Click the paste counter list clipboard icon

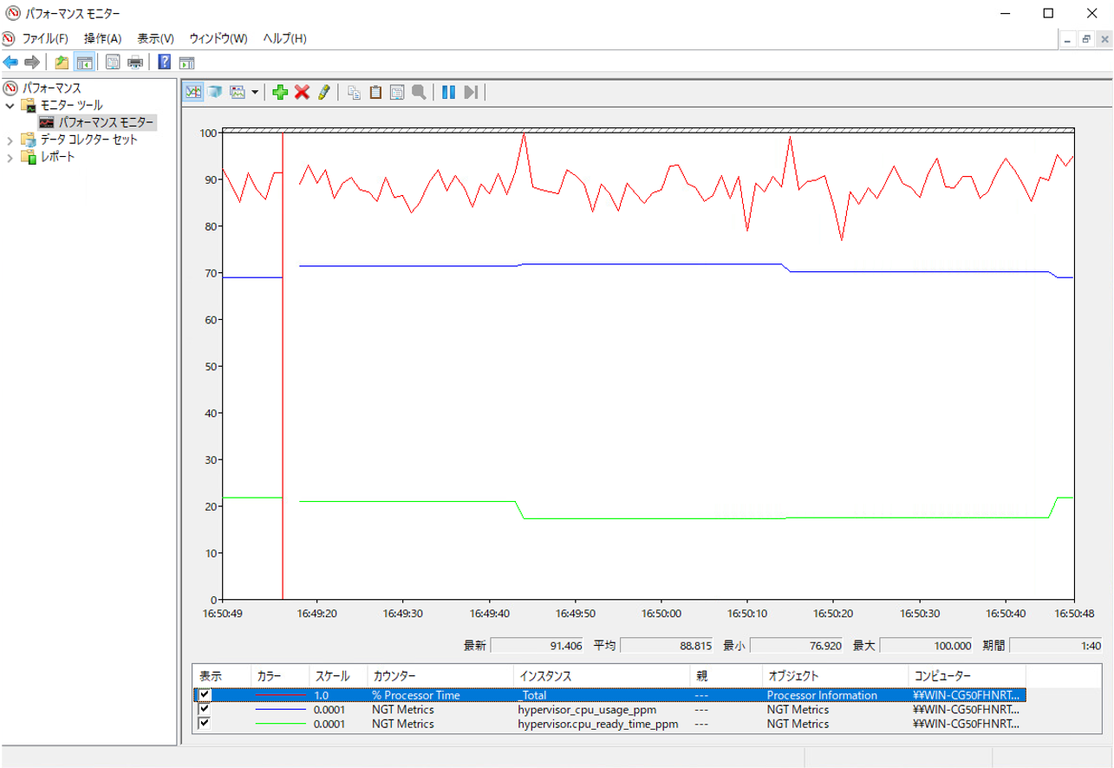coord(375,92)
